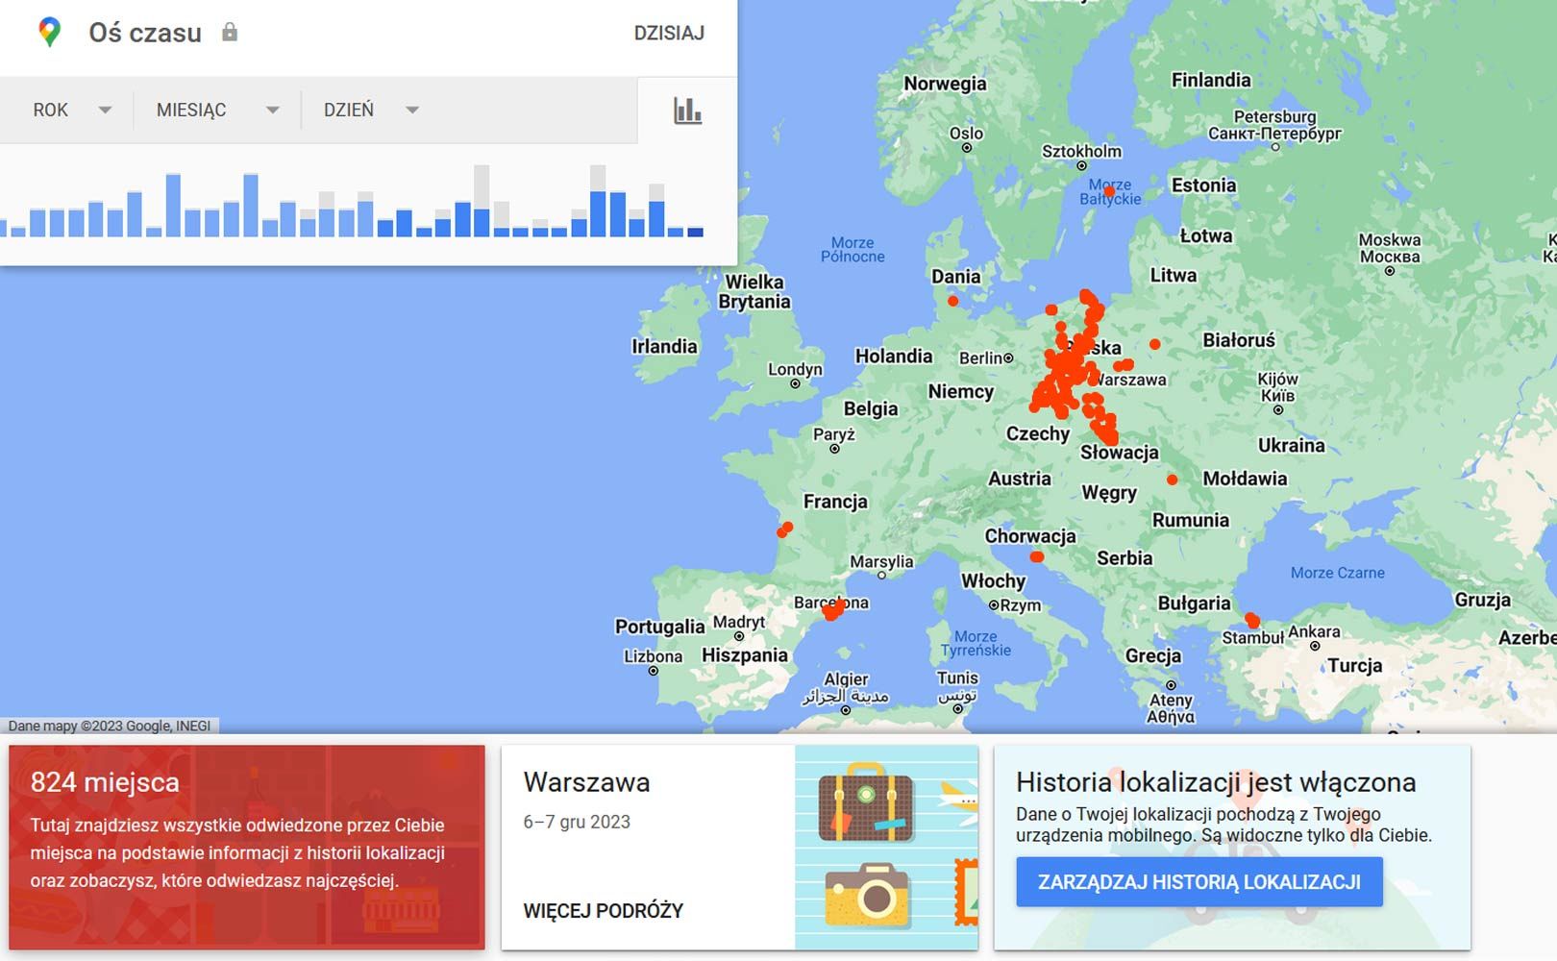Select Austria on the map
1557x961 pixels.
click(1020, 479)
